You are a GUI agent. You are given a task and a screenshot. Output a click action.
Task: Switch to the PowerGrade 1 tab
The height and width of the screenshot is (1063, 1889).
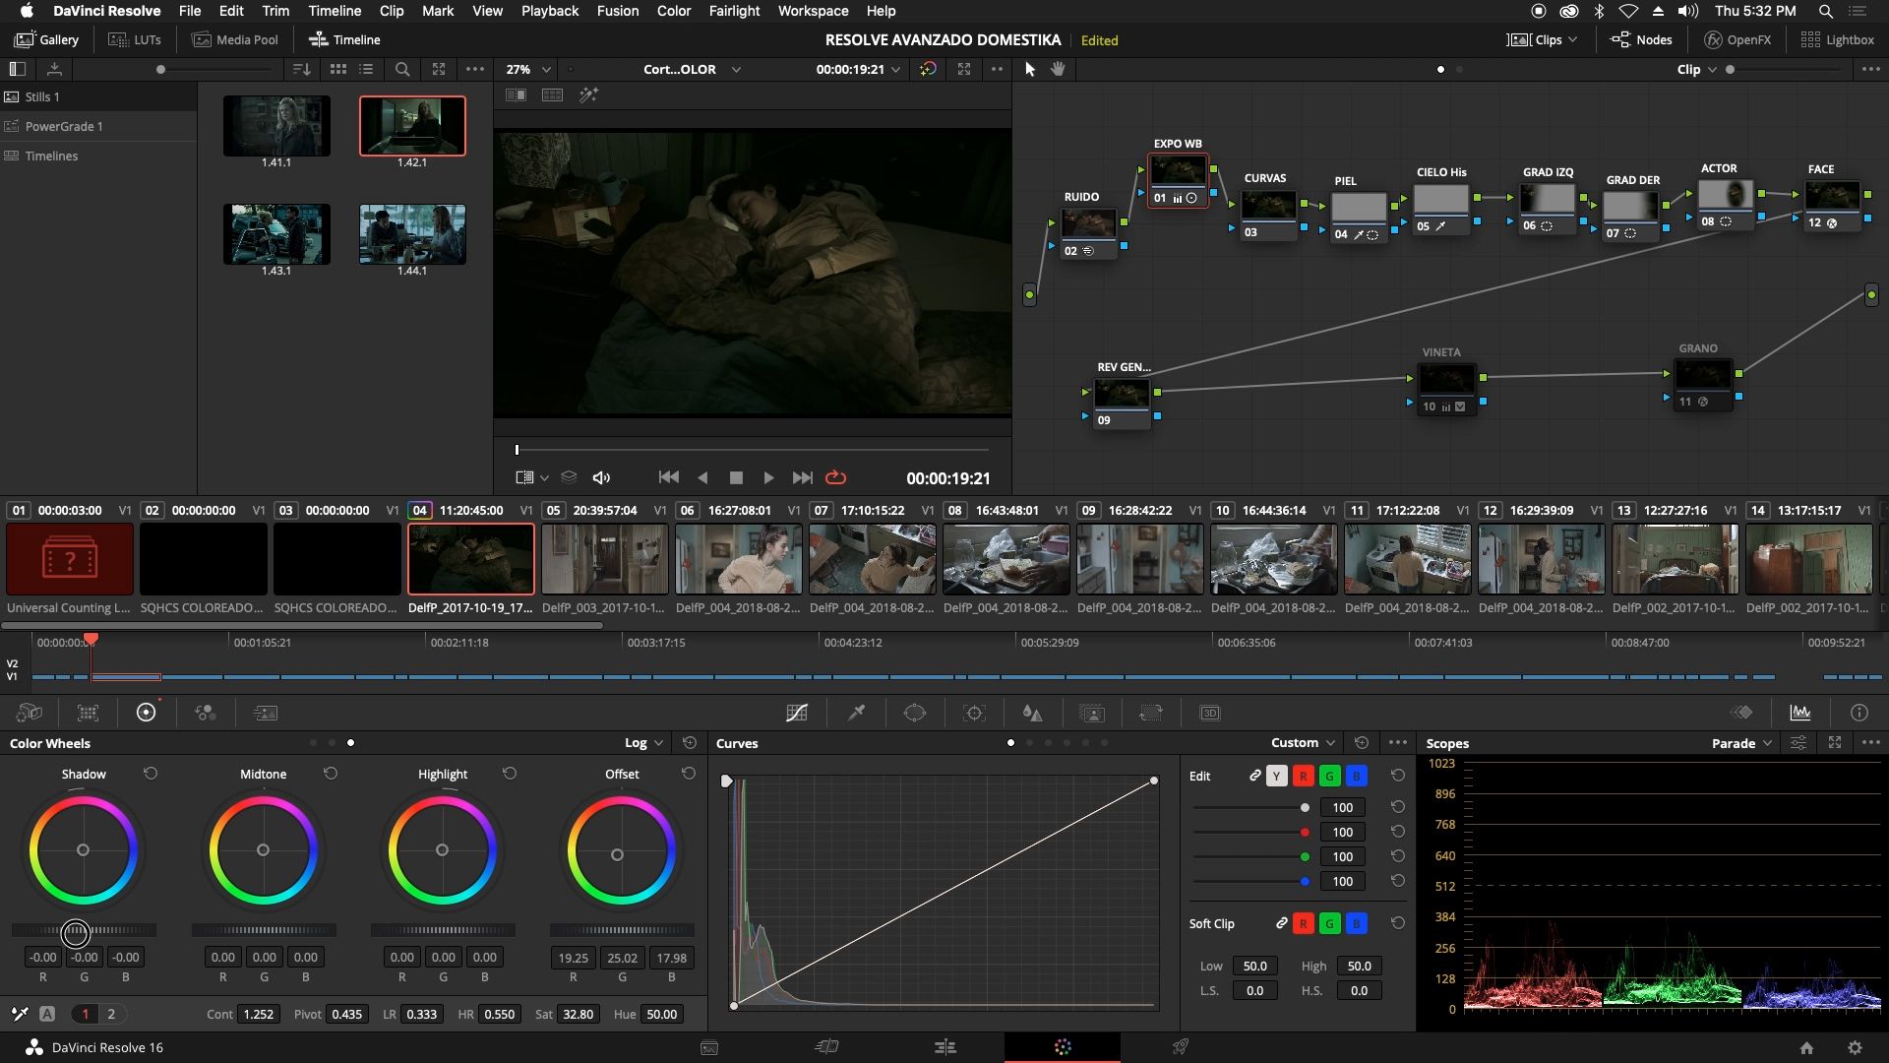63,126
